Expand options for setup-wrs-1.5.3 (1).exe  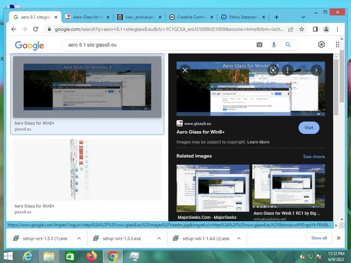coord(79,238)
